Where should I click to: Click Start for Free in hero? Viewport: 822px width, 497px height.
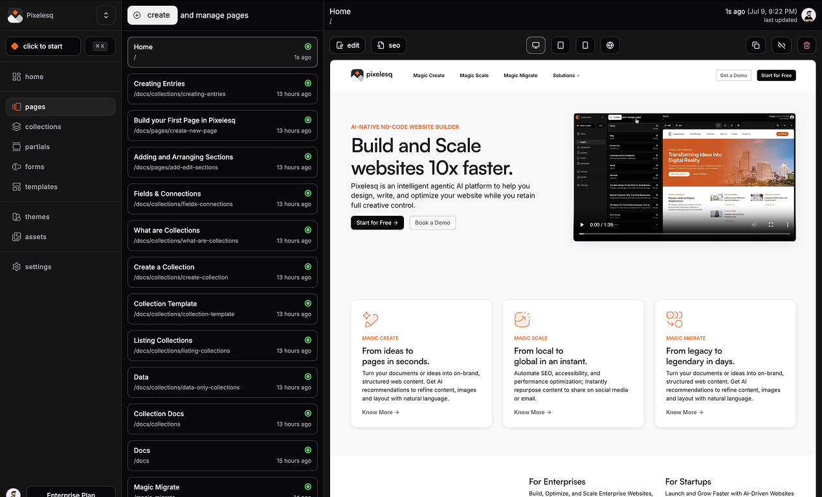pos(377,223)
